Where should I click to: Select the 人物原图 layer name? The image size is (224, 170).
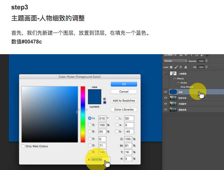(x=182, y=74)
